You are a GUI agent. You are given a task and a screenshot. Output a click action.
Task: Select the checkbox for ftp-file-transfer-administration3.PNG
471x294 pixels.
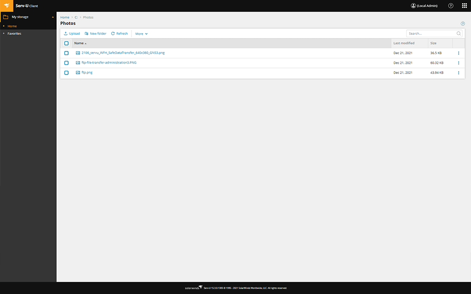66,62
